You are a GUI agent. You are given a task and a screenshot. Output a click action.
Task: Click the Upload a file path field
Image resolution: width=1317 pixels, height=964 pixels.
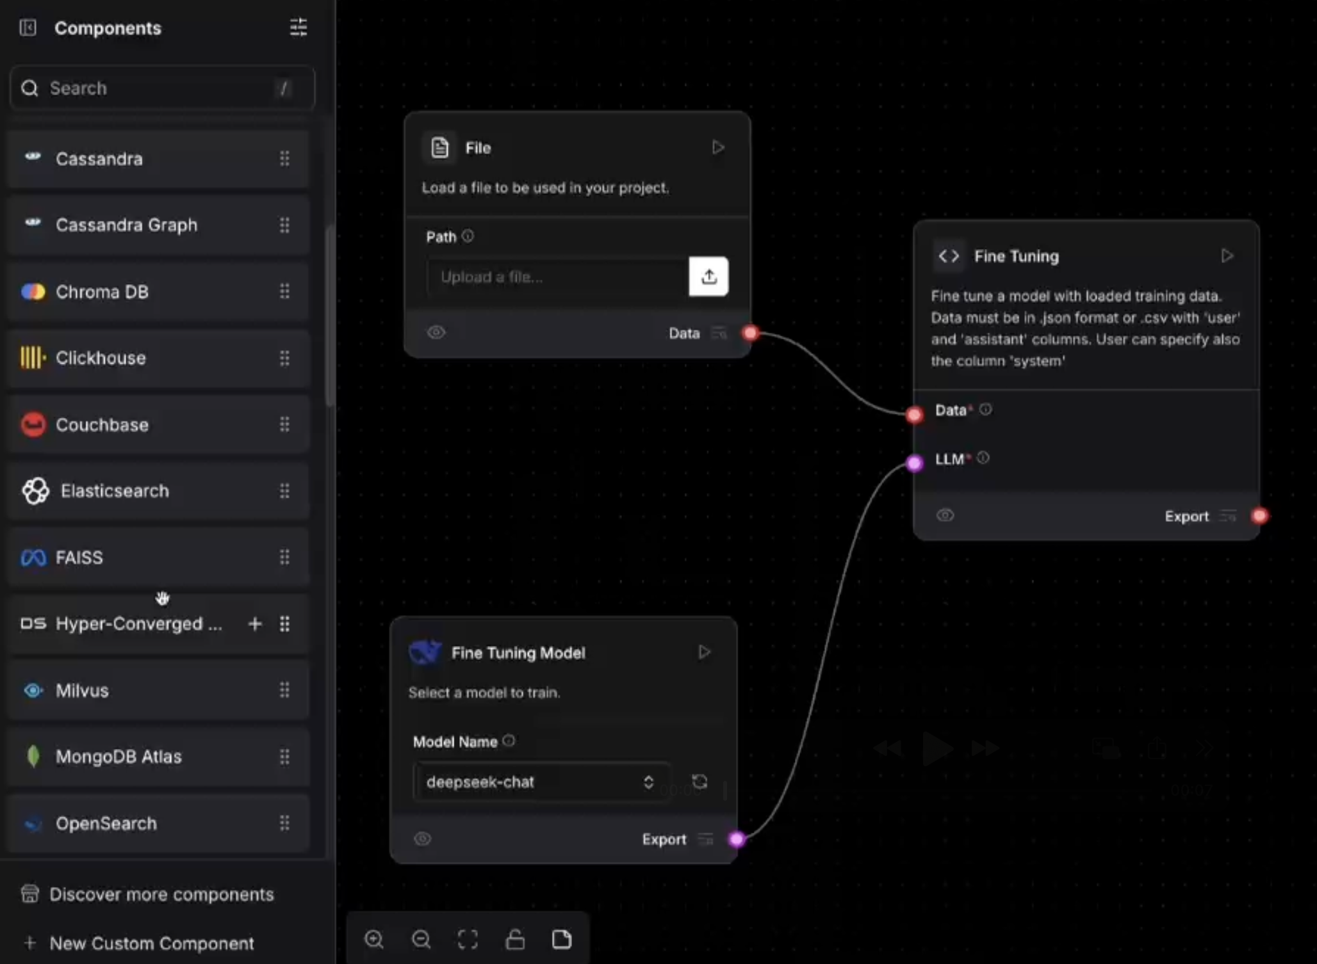tap(558, 277)
